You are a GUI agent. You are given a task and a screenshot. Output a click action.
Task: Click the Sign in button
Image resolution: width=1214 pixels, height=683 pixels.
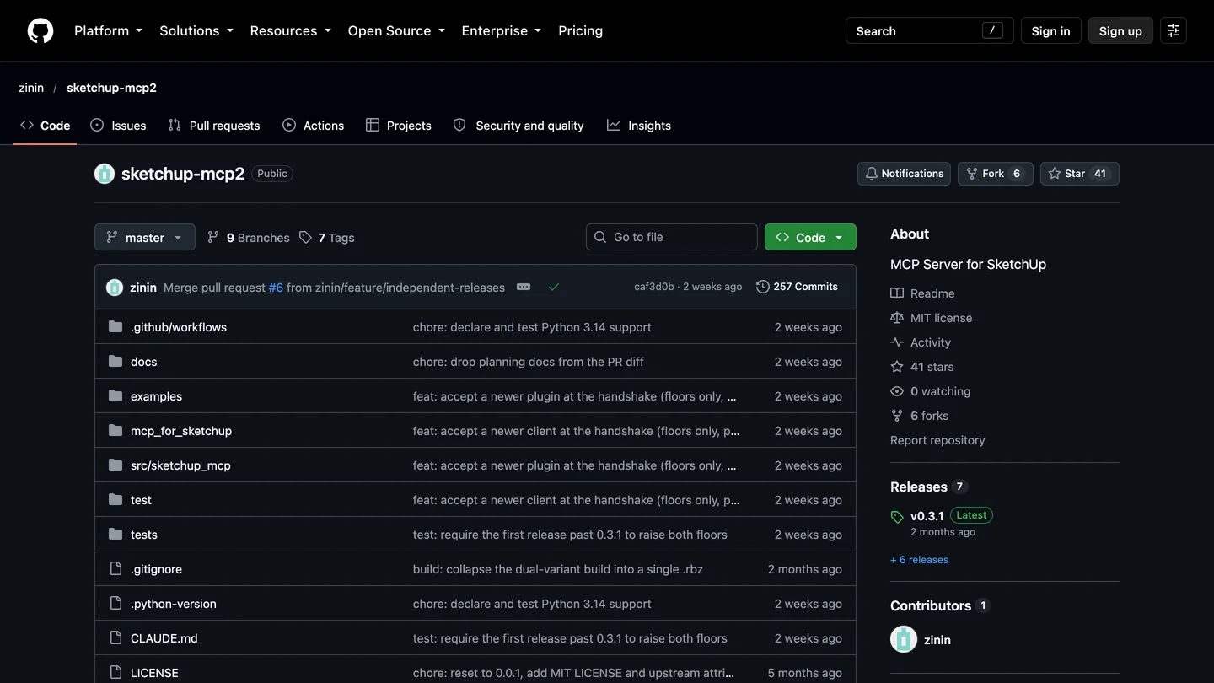[x=1050, y=30]
